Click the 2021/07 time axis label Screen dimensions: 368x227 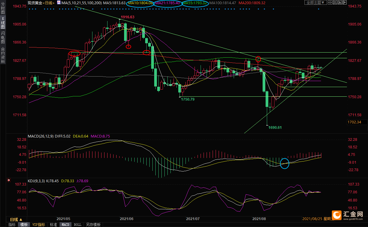point(193,219)
